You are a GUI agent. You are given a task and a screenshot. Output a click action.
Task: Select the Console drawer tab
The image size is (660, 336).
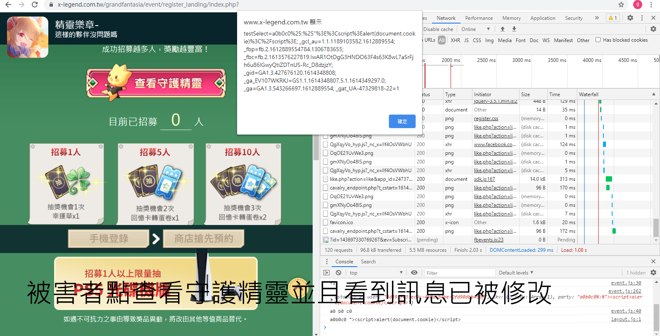[x=344, y=261]
